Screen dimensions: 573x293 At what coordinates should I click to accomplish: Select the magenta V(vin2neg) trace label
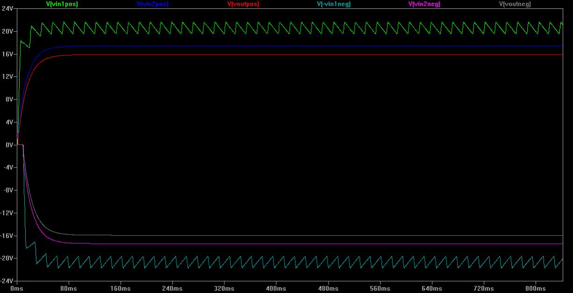tap(424, 4)
